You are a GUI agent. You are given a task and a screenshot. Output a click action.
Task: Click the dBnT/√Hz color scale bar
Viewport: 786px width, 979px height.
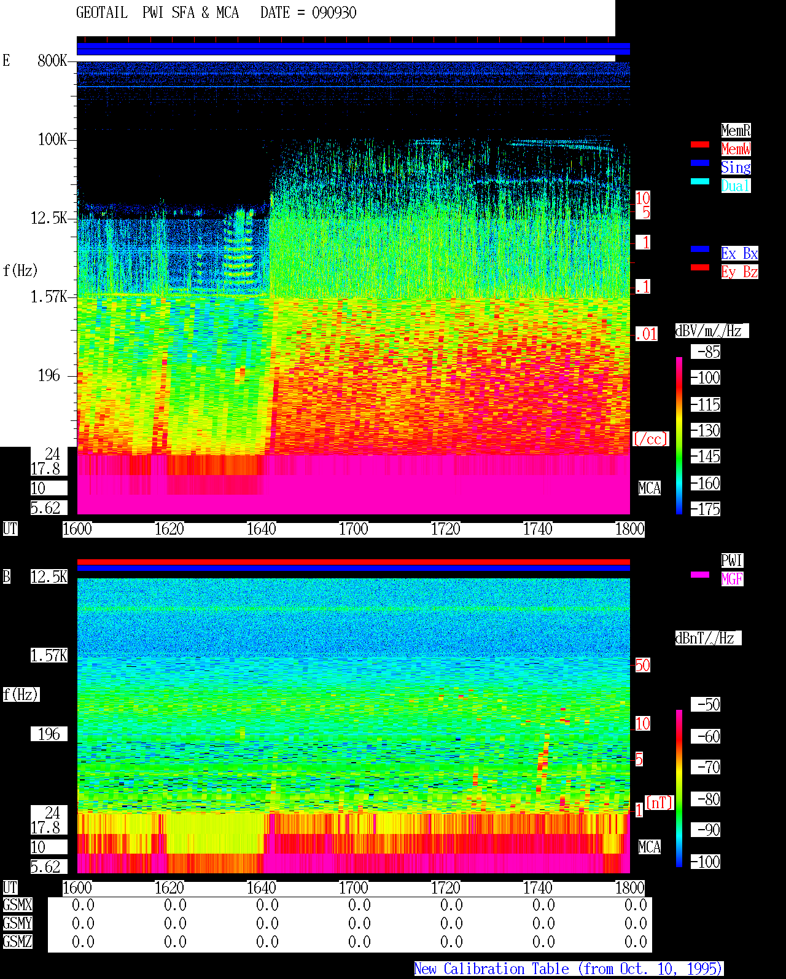(679, 788)
